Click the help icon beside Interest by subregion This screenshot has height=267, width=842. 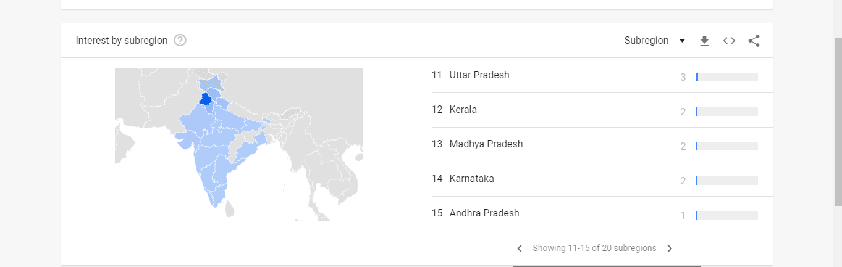coord(180,41)
